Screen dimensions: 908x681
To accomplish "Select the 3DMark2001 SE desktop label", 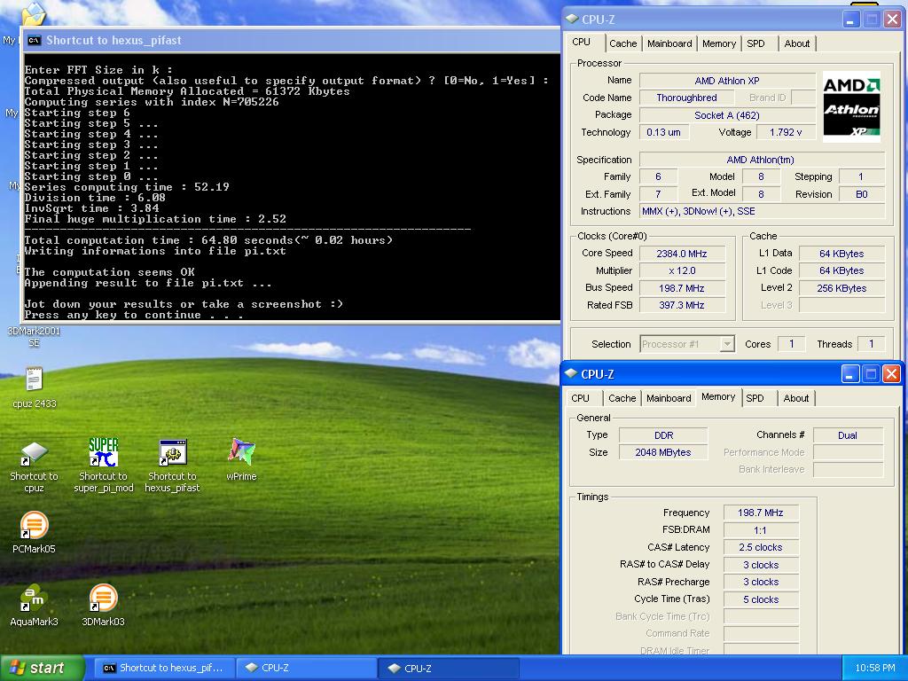I will point(35,336).
